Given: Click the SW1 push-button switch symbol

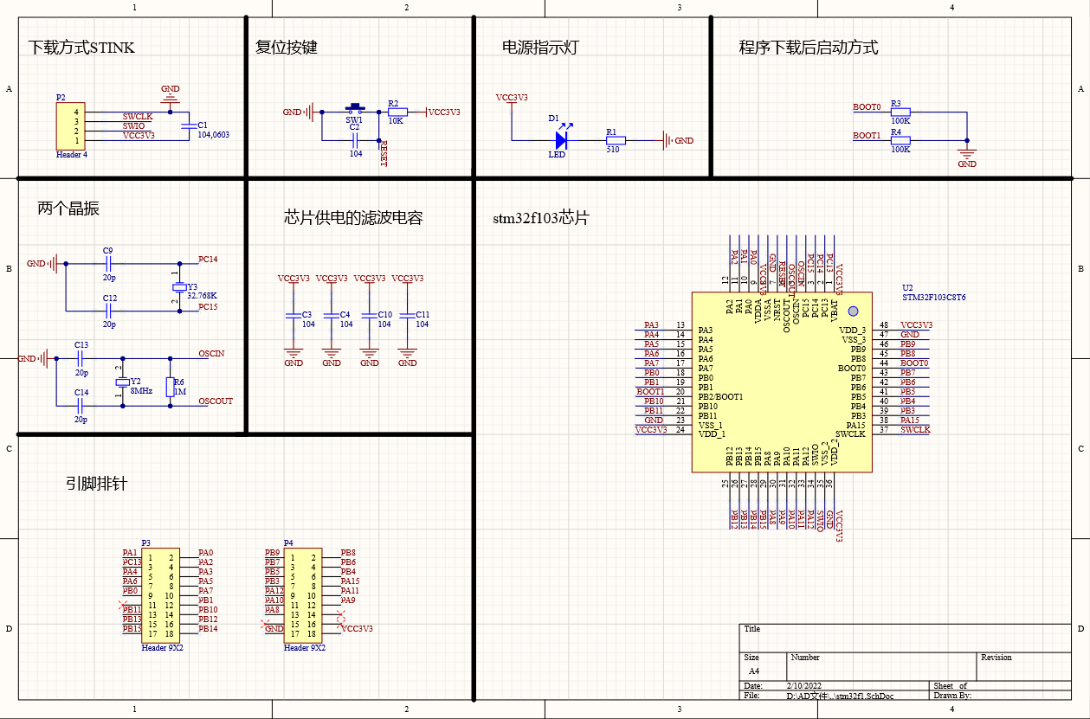Looking at the screenshot, I should 355,109.
